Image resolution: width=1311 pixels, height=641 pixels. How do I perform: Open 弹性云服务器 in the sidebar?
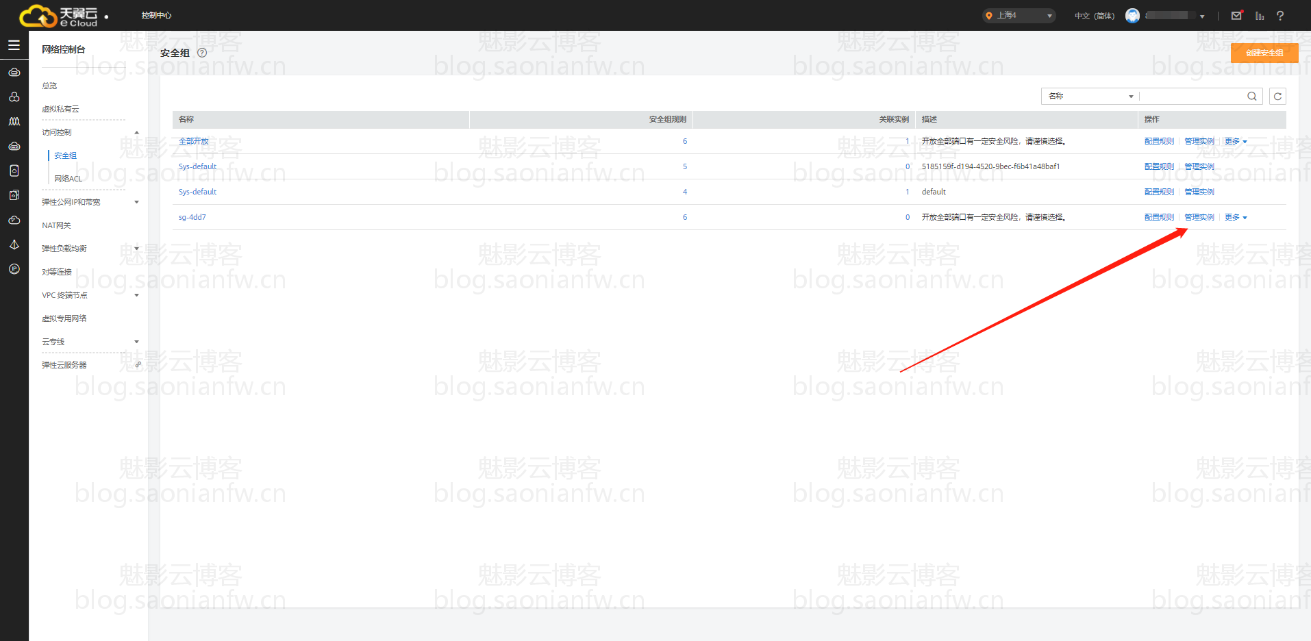coord(64,365)
